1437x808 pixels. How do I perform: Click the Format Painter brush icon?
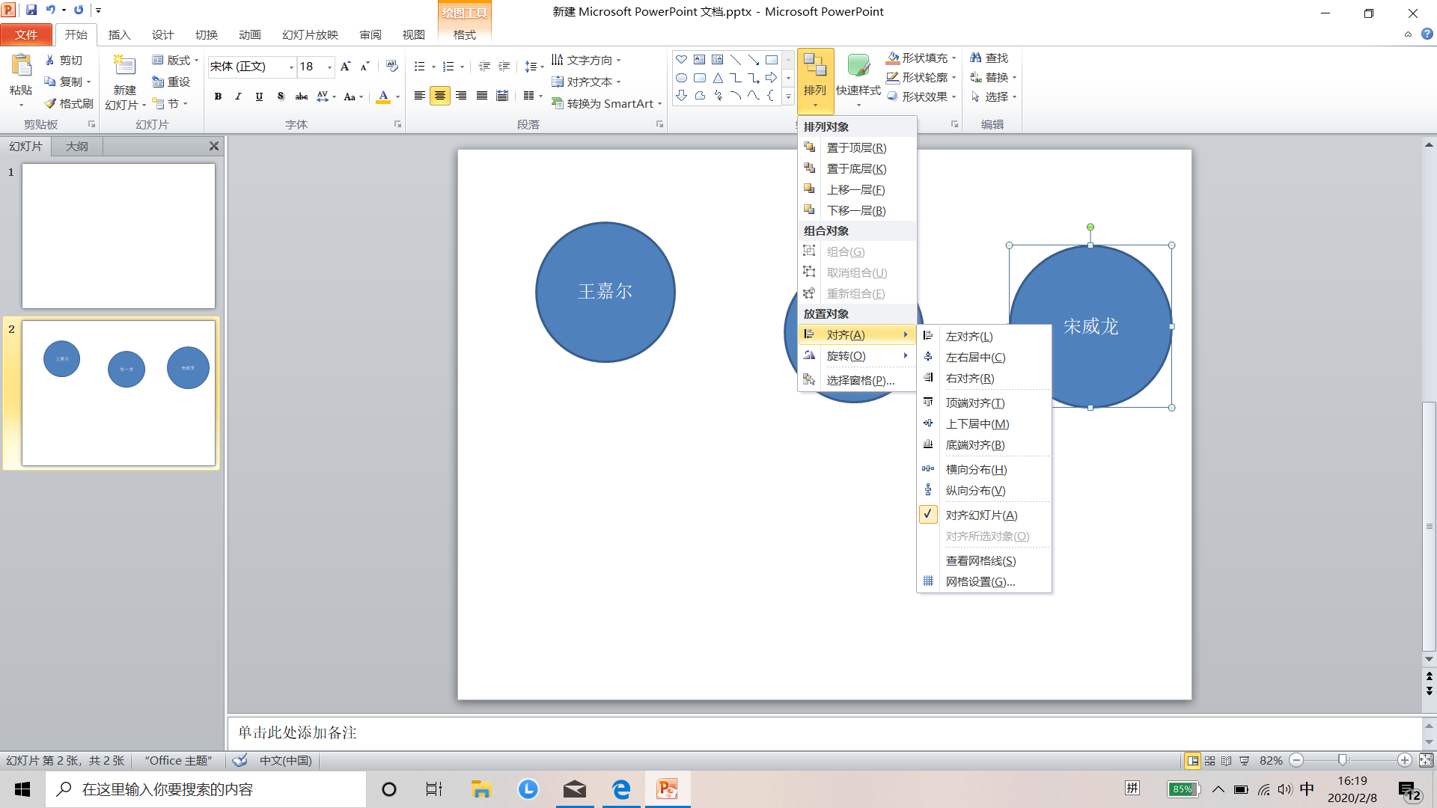[50, 104]
